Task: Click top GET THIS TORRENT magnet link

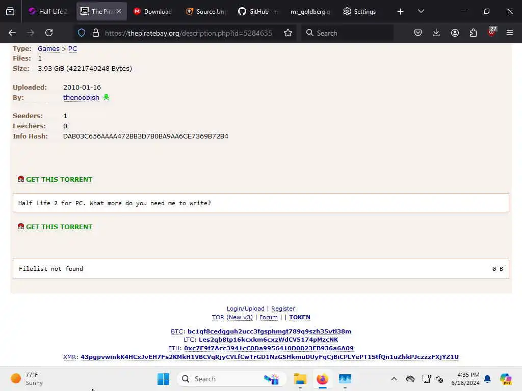Action: pyautogui.click(x=55, y=180)
